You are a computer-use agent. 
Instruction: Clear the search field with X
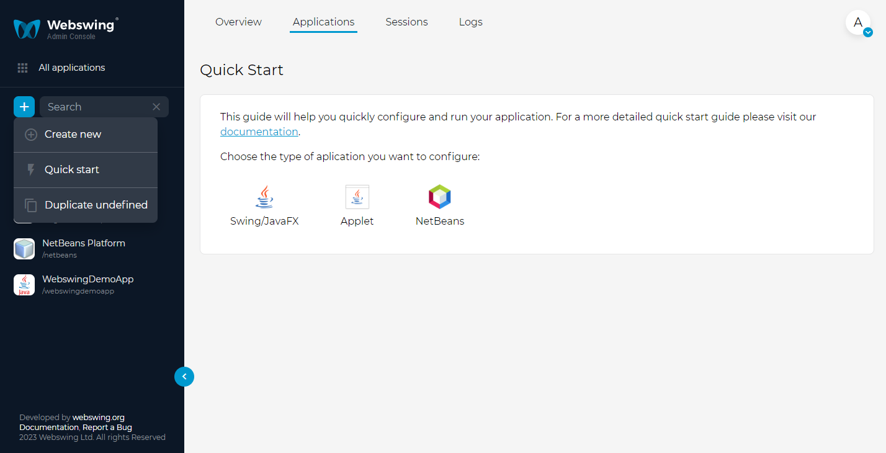[156, 107]
